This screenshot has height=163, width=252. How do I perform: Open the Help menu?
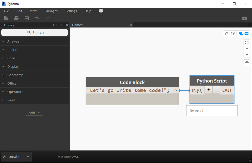coord(88,11)
